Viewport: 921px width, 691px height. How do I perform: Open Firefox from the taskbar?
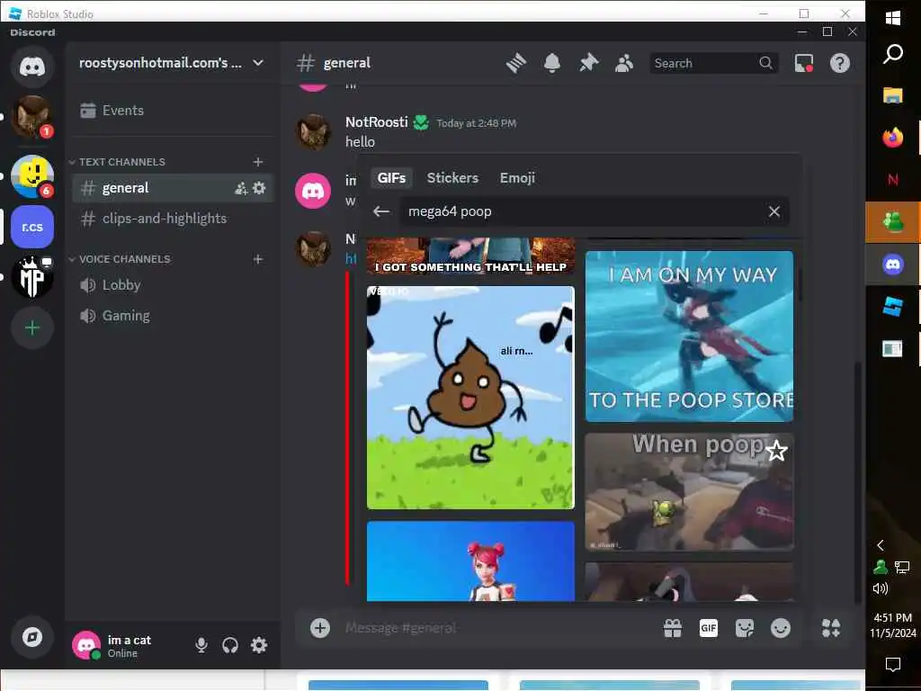[x=893, y=138]
